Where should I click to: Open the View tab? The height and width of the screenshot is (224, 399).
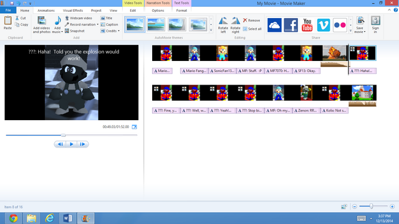113,11
